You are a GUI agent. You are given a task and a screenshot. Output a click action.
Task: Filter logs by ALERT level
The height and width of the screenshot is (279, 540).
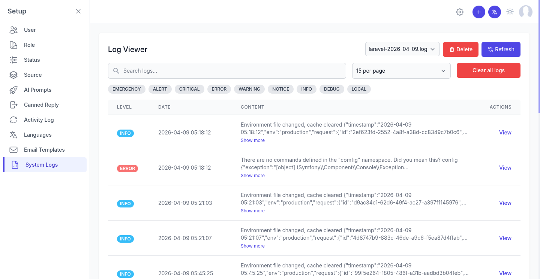(x=160, y=89)
